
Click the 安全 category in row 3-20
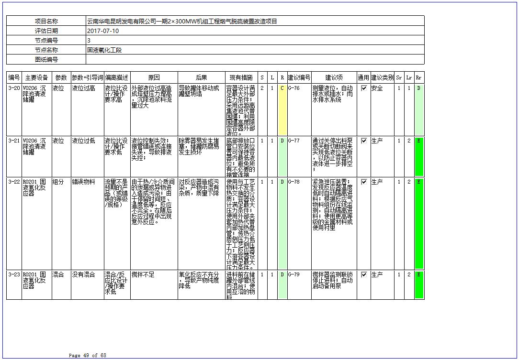(377, 88)
